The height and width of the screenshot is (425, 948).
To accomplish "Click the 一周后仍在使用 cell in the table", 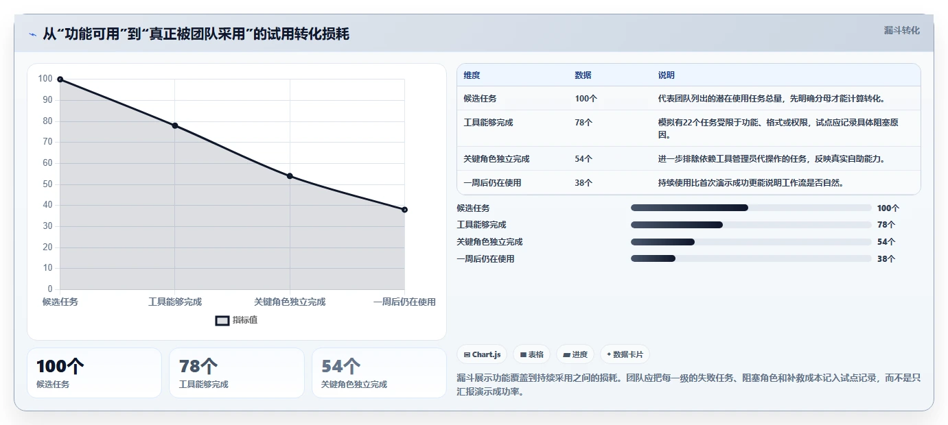I will (492, 183).
